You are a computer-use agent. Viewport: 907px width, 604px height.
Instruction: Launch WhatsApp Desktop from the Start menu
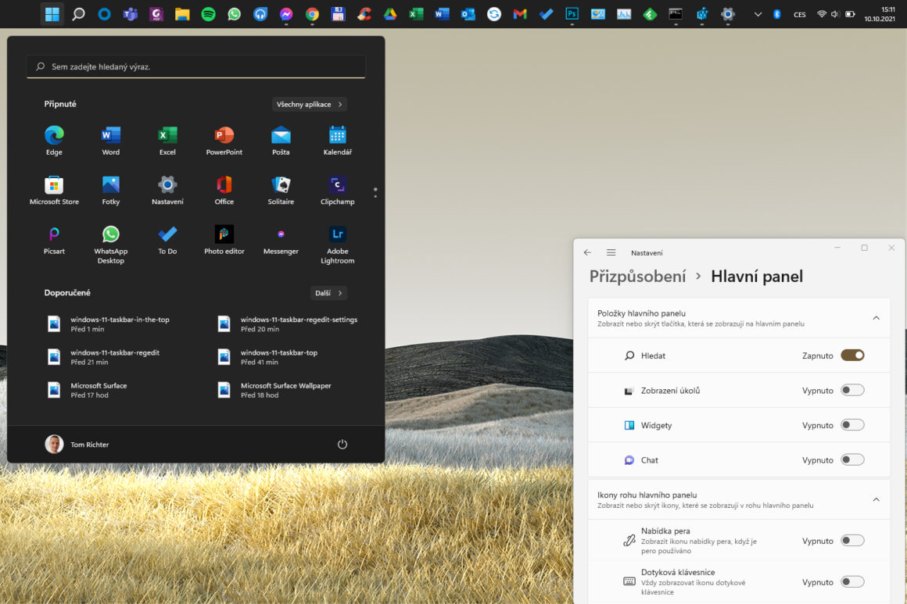[110, 240]
